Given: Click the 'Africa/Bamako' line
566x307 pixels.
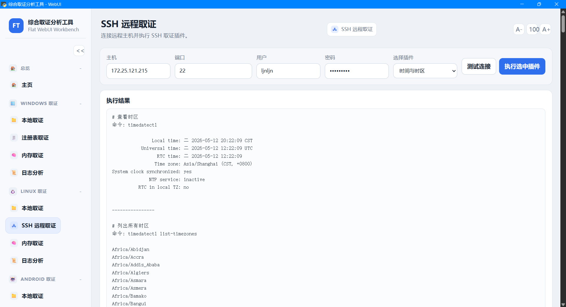Looking at the screenshot, I should coord(129,296).
